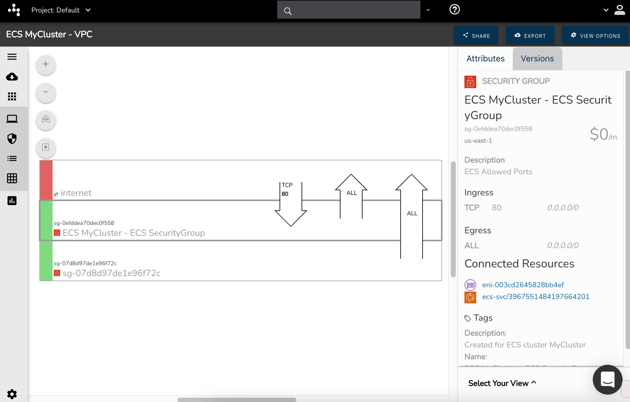Zoom in with the plus button
Viewport: 630px width, 402px height.
click(x=46, y=64)
